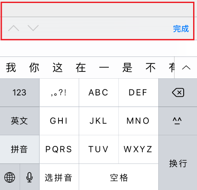
Task: Select candidate character 我
Action: pos(11,68)
